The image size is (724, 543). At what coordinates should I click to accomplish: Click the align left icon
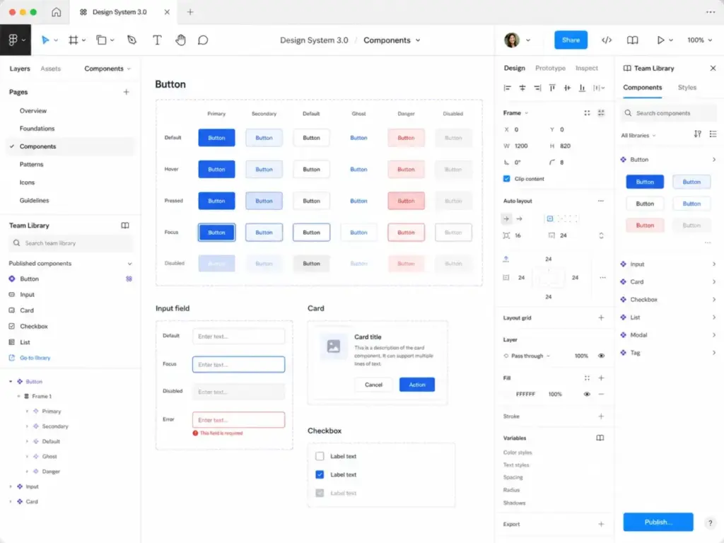507,88
